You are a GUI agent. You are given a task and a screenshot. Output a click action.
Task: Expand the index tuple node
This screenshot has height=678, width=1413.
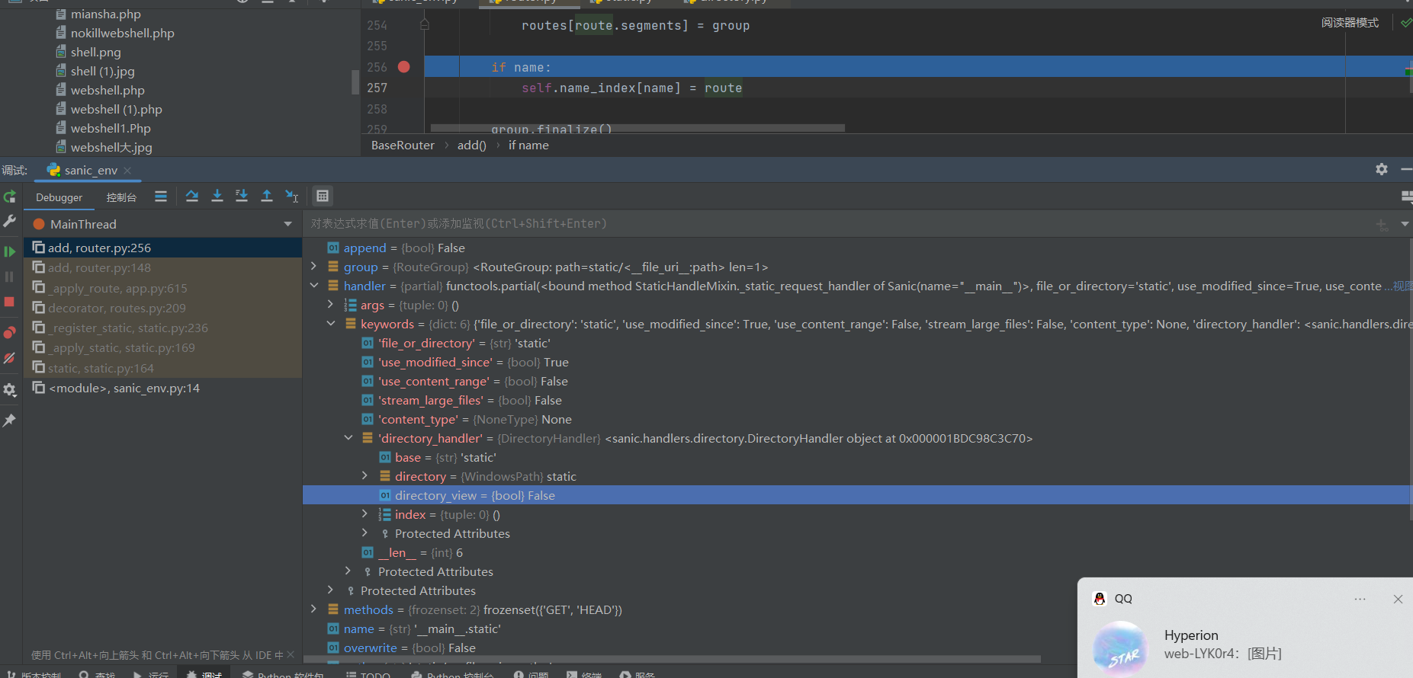tap(364, 514)
